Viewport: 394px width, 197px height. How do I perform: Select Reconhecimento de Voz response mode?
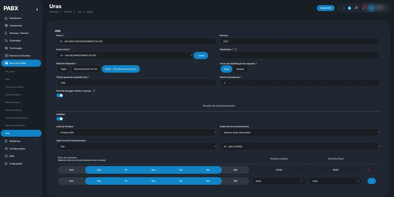coord(86,69)
